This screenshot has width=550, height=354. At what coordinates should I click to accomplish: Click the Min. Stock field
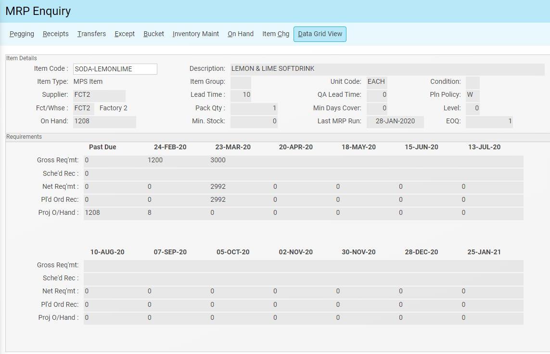(x=254, y=121)
